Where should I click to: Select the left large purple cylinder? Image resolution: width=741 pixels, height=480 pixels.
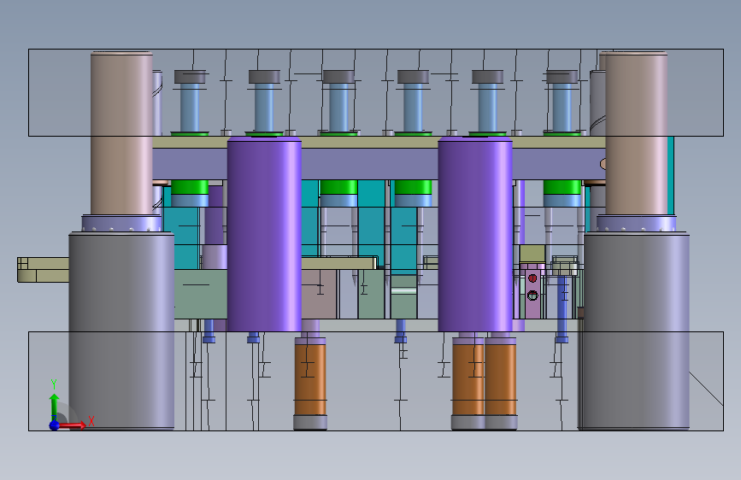pyautogui.click(x=264, y=234)
